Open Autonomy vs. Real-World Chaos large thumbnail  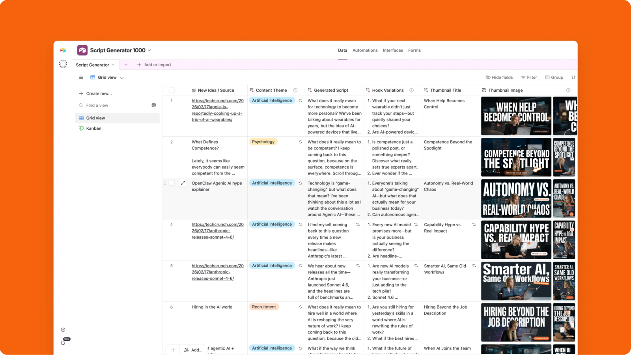coord(516,199)
